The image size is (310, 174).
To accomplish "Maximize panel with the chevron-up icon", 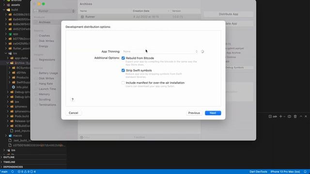I will click(x=301, y=116).
